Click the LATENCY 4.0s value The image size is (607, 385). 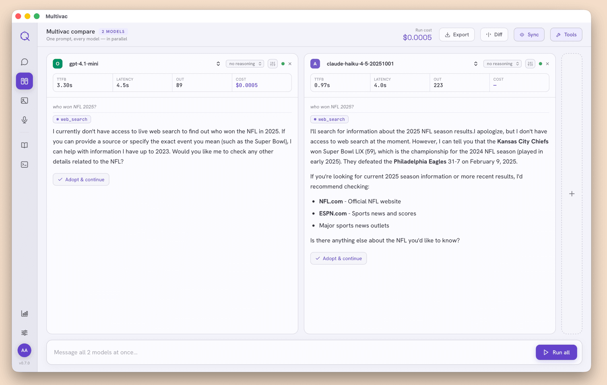click(x=380, y=85)
